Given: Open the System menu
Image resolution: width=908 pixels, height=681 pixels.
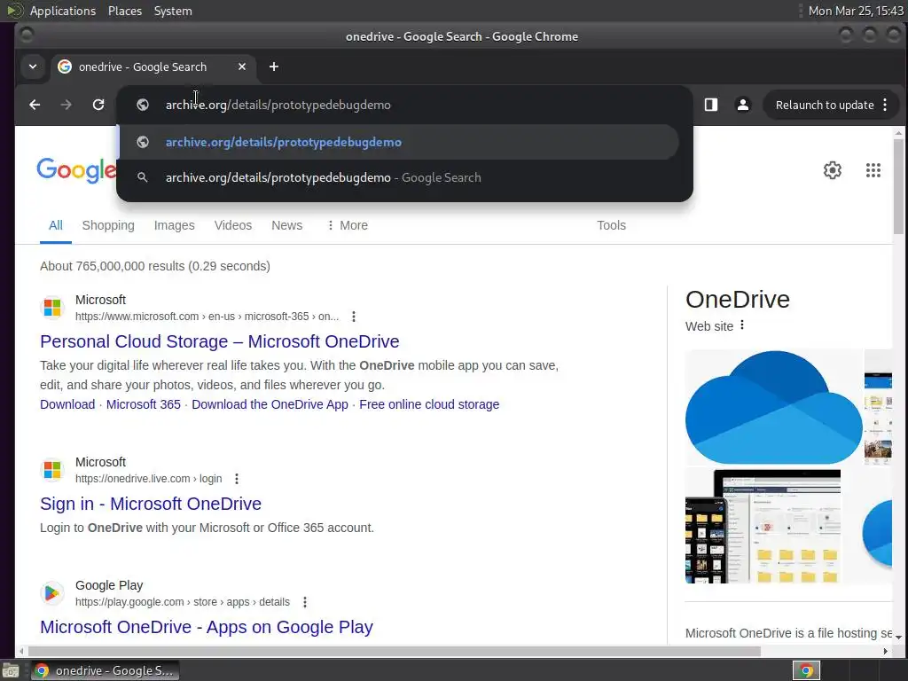Looking at the screenshot, I should [x=173, y=11].
